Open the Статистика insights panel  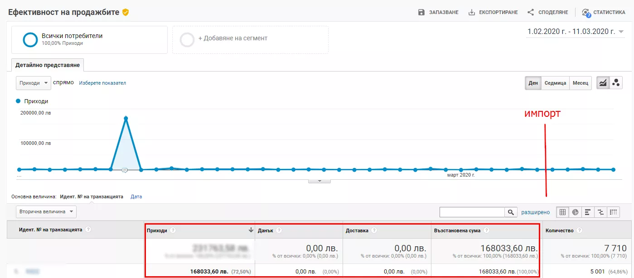(603, 12)
